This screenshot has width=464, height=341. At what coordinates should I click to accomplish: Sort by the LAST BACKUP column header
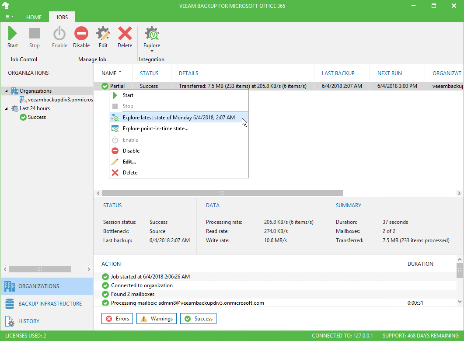tap(338, 73)
